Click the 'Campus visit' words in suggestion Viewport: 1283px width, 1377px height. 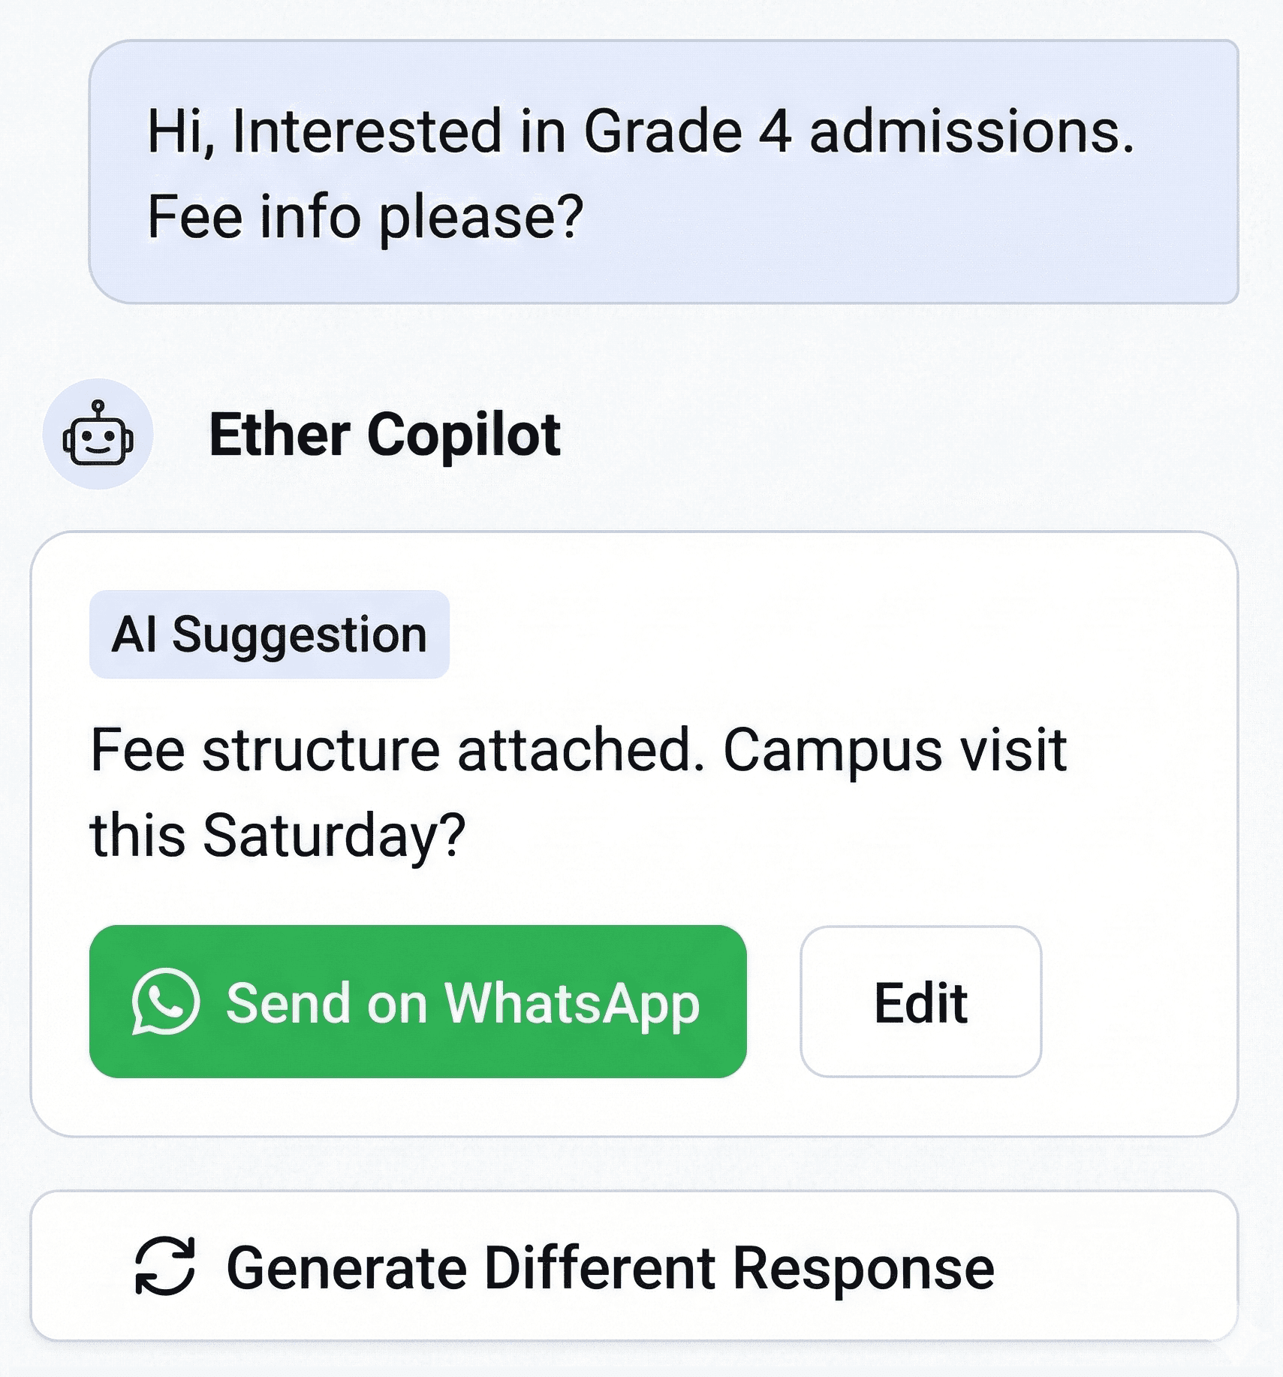pos(895,750)
